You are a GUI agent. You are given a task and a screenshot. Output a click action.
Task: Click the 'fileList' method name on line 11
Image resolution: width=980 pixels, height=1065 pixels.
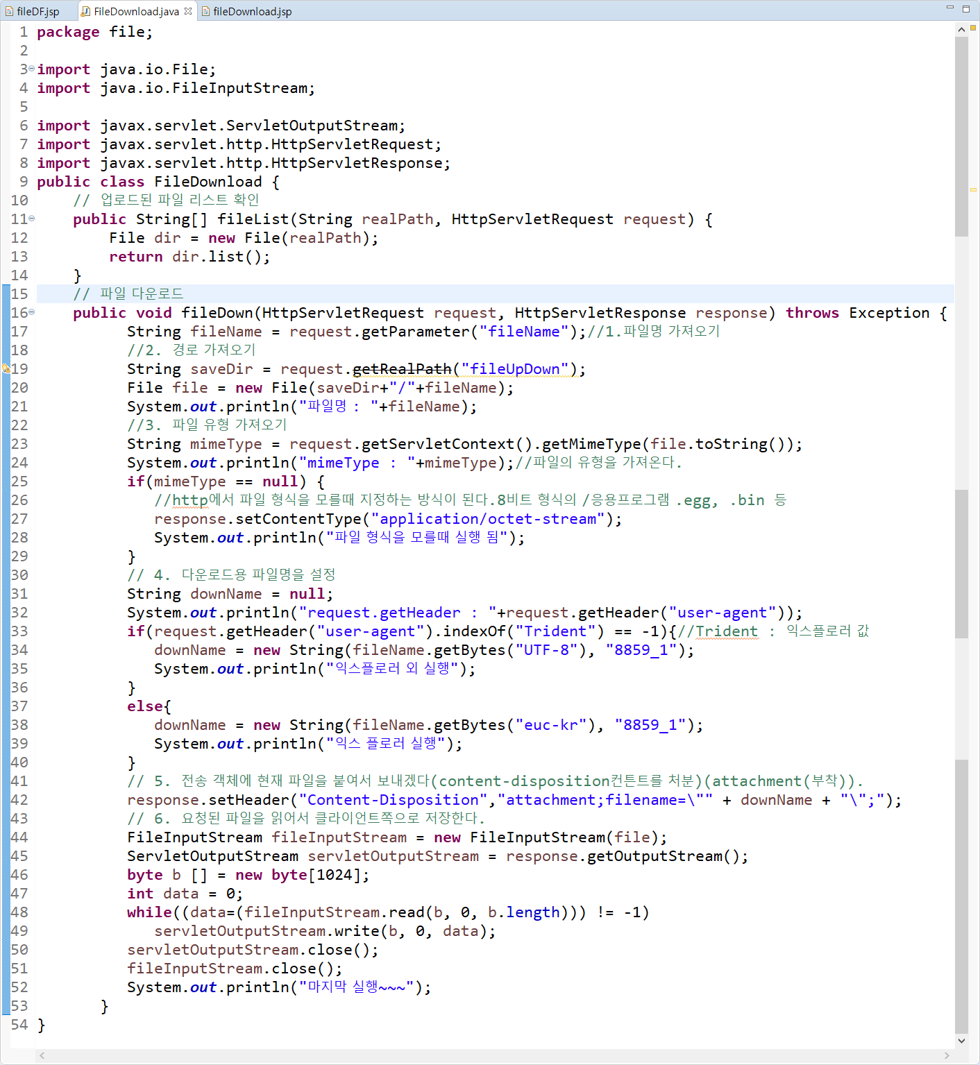253,219
